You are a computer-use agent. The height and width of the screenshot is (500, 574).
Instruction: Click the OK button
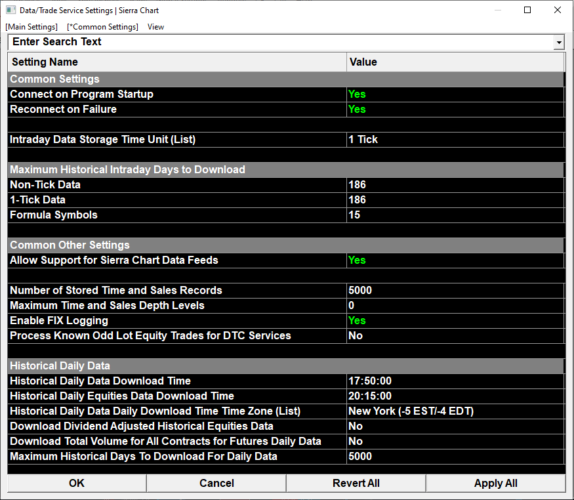pyautogui.click(x=77, y=483)
